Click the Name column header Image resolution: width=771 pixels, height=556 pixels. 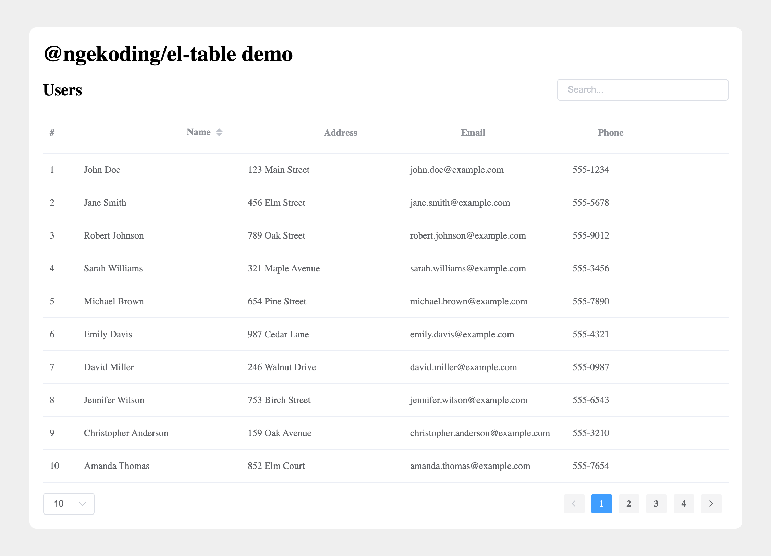coord(199,132)
